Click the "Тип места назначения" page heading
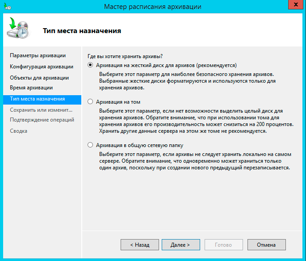 click(x=82, y=31)
